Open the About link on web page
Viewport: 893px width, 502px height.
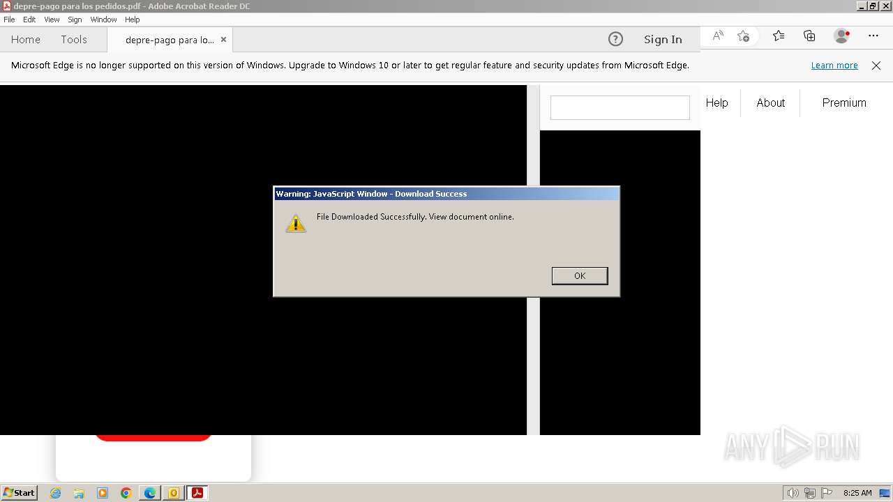[771, 102]
